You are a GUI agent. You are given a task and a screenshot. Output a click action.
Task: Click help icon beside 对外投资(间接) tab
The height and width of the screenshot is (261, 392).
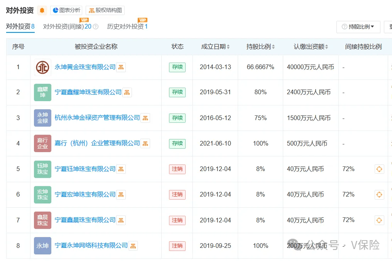tap(96, 27)
